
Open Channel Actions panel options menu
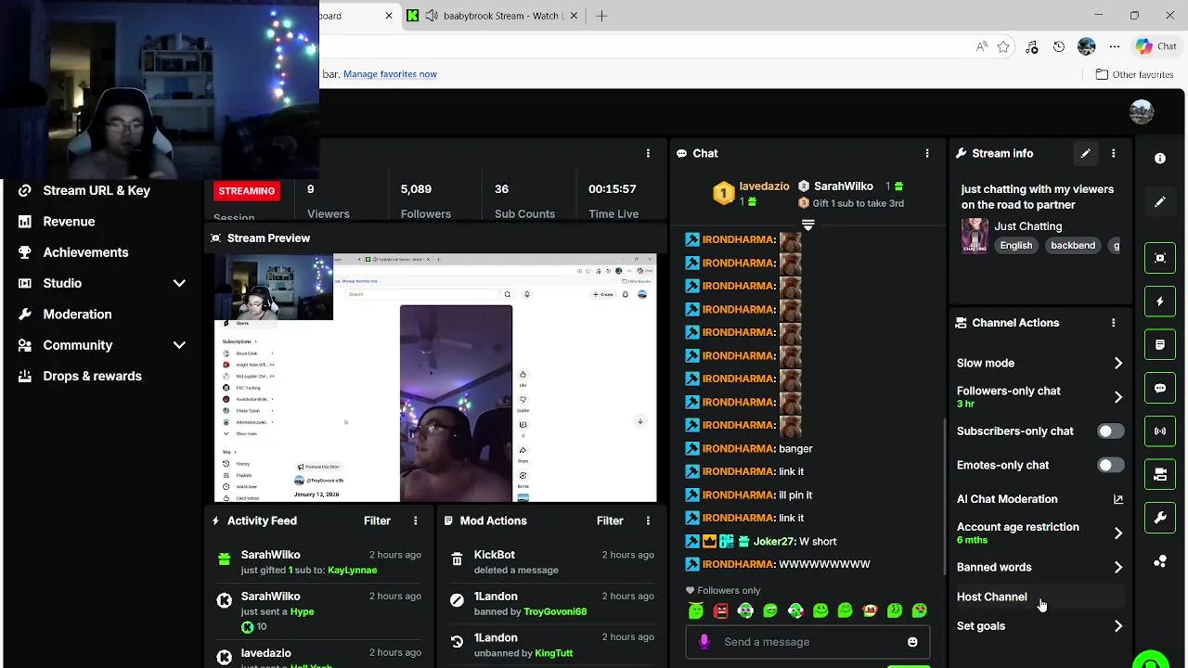point(1114,323)
